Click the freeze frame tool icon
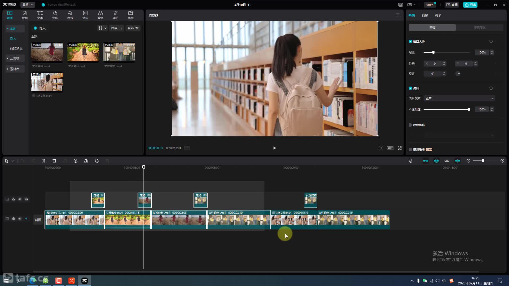Viewport: 509px width, 286px height. [x=76, y=161]
